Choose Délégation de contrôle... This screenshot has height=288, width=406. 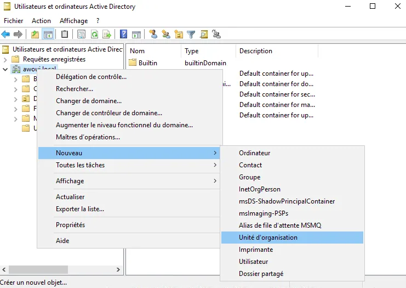pyautogui.click(x=129, y=77)
